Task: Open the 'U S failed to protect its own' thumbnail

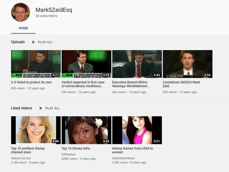Action: 36,64
